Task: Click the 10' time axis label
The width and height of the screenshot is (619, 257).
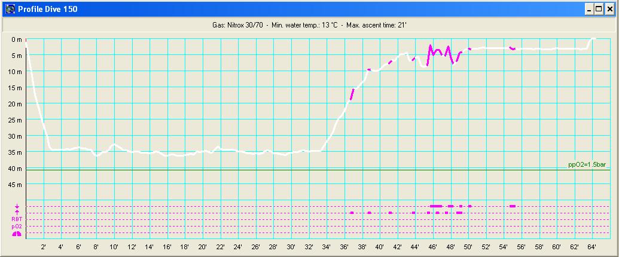Action: (114, 247)
